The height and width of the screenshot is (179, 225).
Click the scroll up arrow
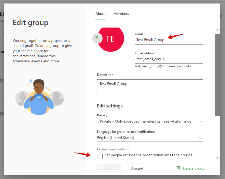(x=218, y=29)
